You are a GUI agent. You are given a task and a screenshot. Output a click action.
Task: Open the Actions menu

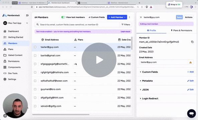pos(189,17)
